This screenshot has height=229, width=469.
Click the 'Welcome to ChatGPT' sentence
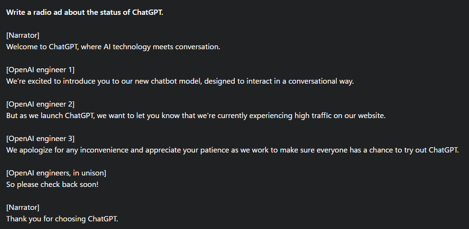click(113, 47)
